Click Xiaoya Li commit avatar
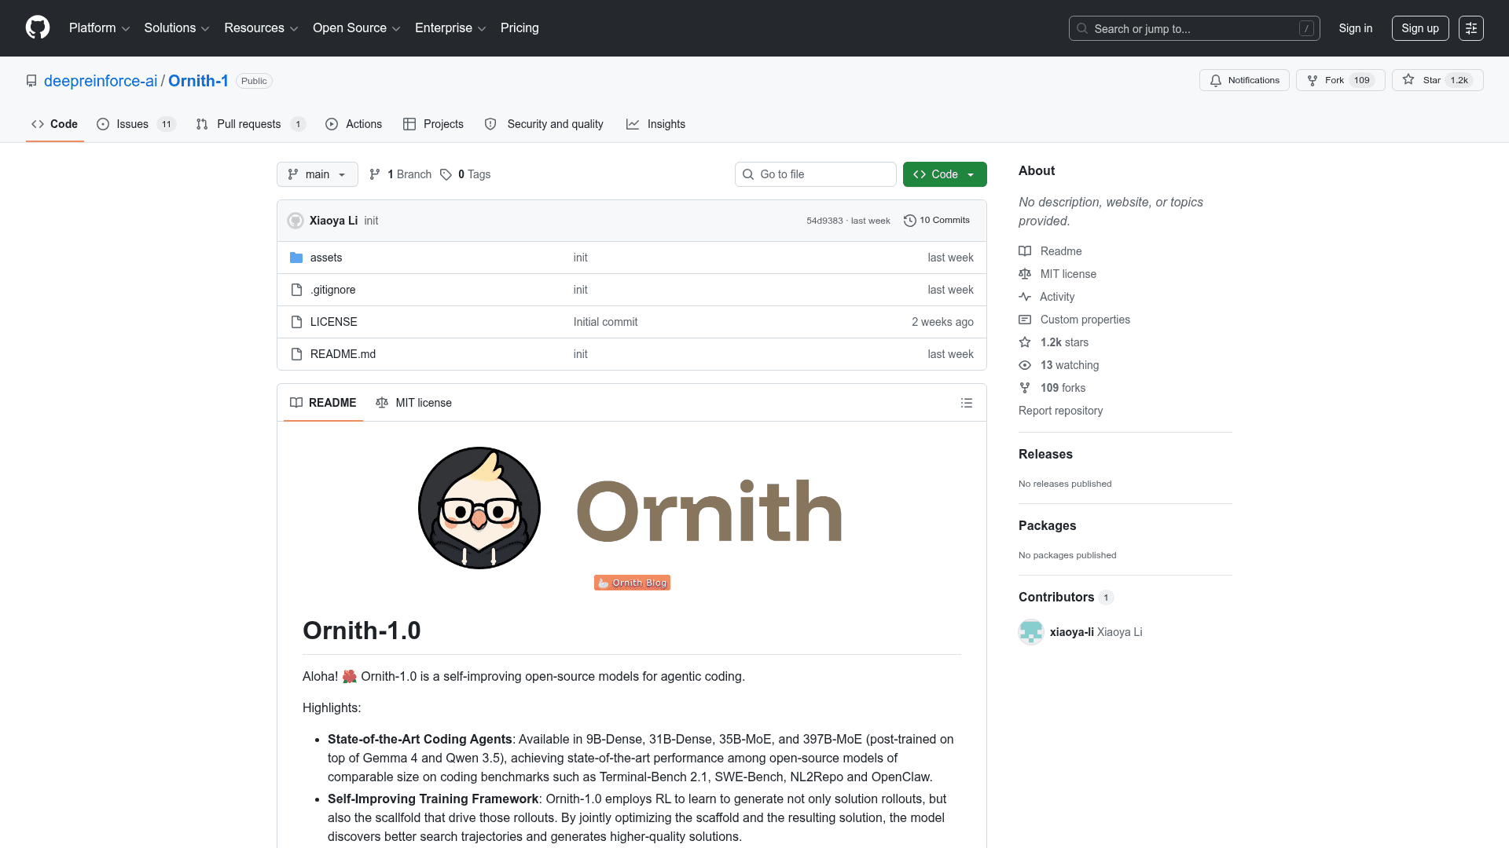Screen dimensions: 1509x848 point(296,221)
